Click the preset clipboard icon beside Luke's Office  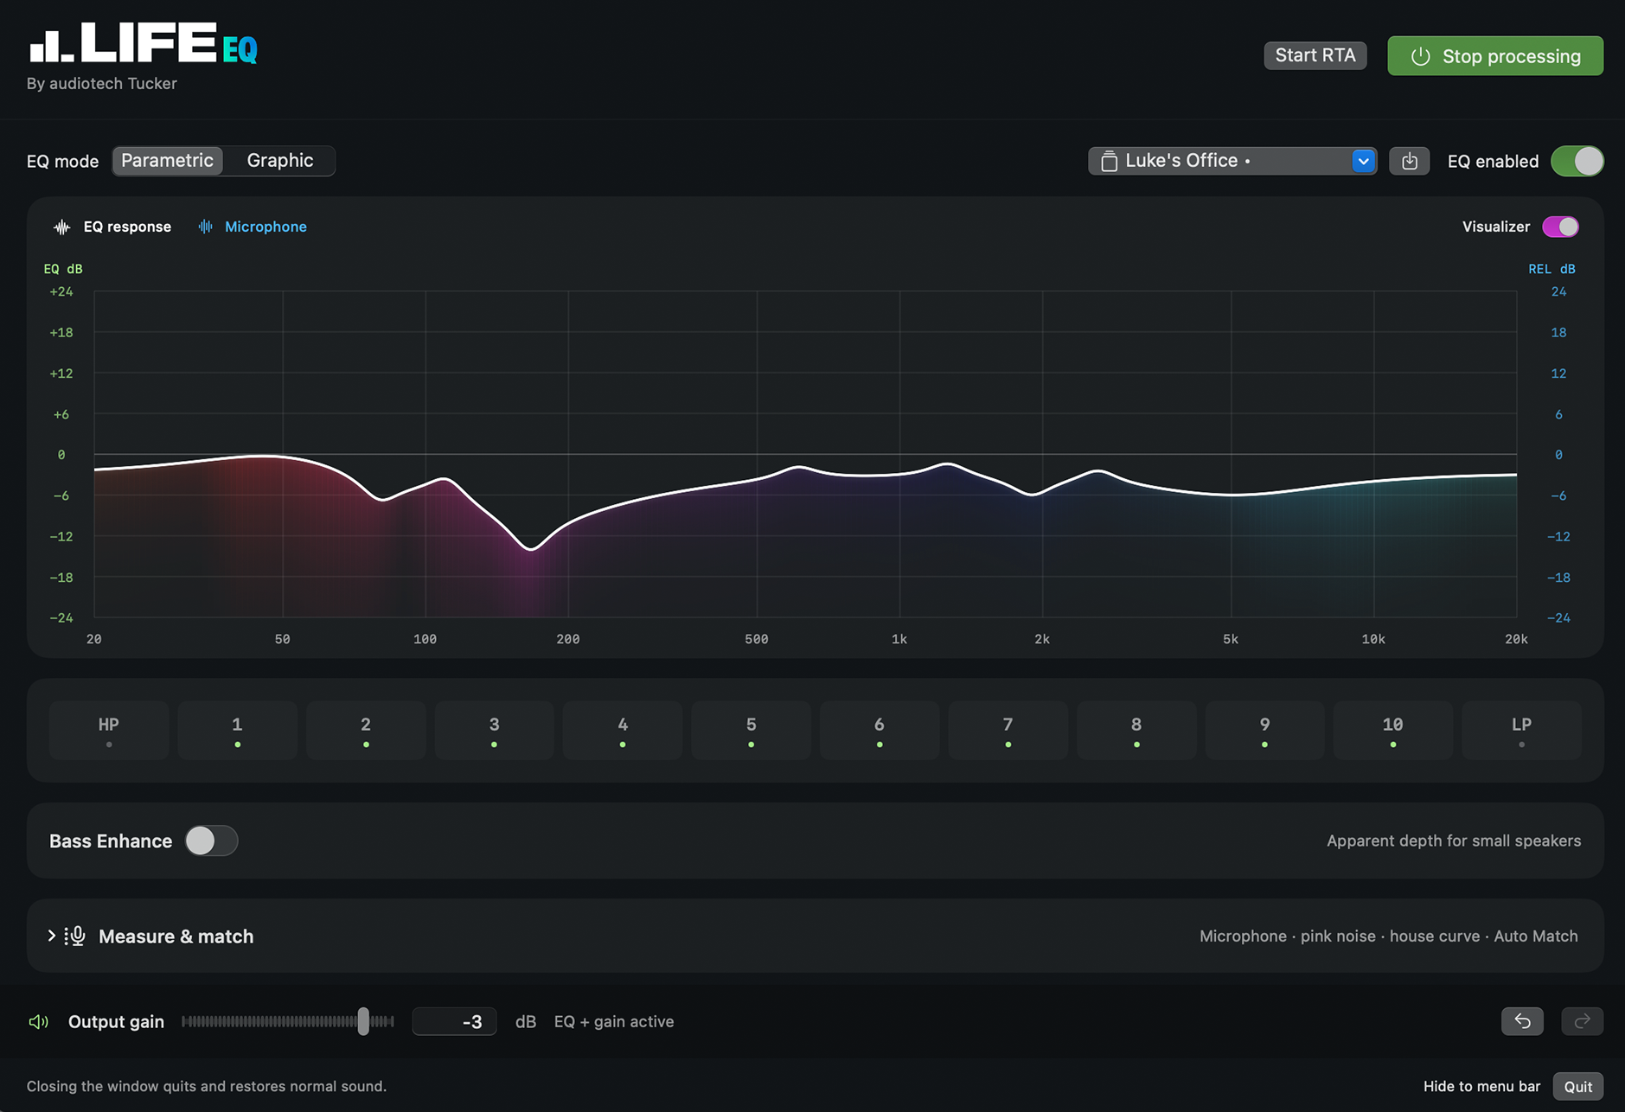point(1109,161)
